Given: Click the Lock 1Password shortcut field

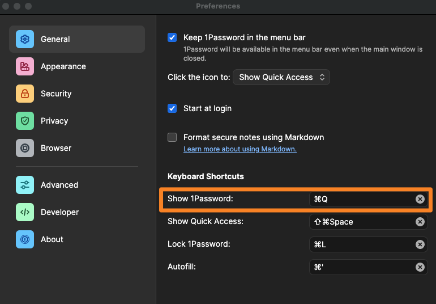Looking at the screenshot, I should coord(362,244).
